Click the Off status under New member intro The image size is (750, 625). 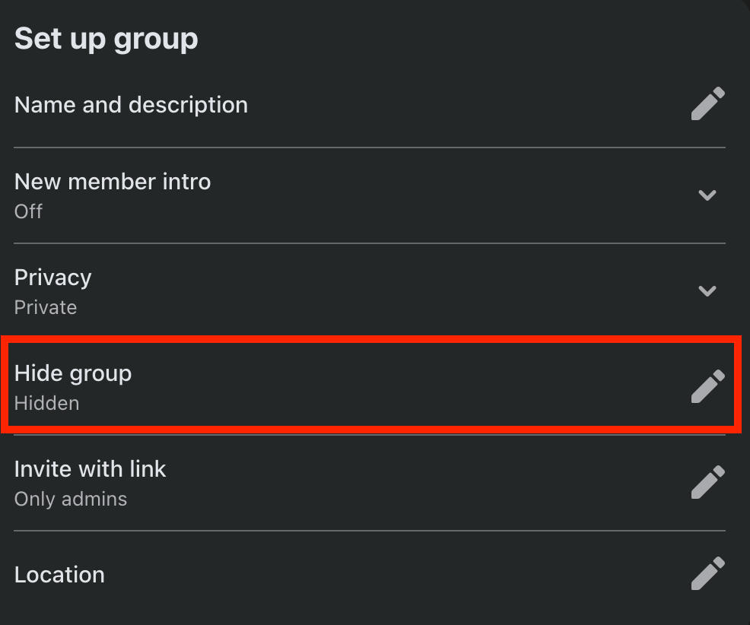tap(28, 211)
